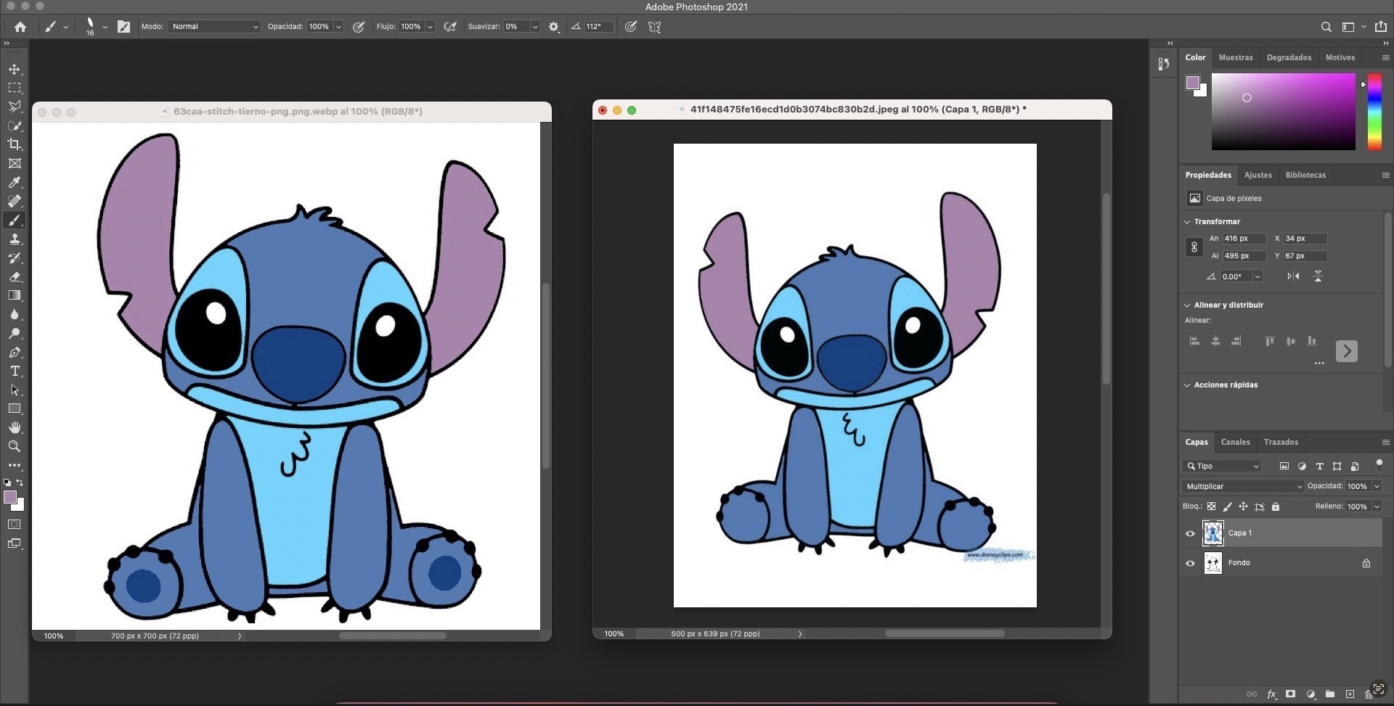Switch to the Bibliotecas tab
The width and height of the screenshot is (1394, 706).
[1305, 175]
